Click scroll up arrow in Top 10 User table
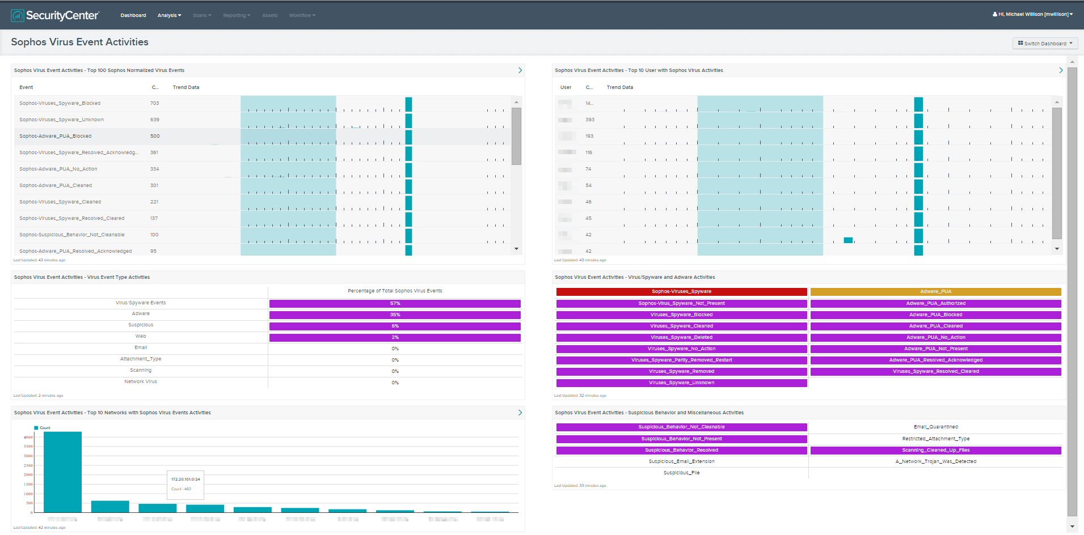Image resolution: width=1084 pixels, height=535 pixels. [x=1057, y=102]
